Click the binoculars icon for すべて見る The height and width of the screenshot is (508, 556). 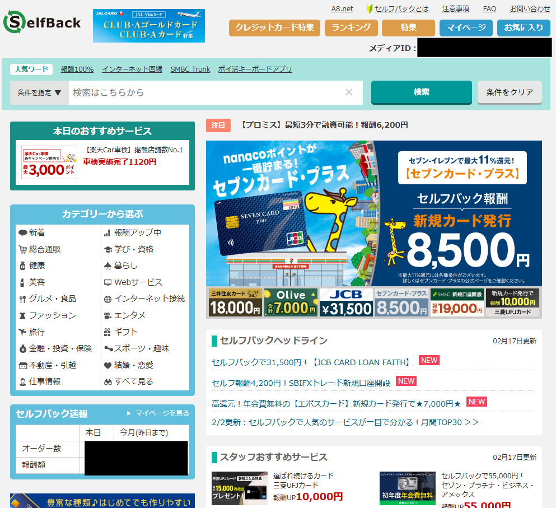click(x=108, y=382)
